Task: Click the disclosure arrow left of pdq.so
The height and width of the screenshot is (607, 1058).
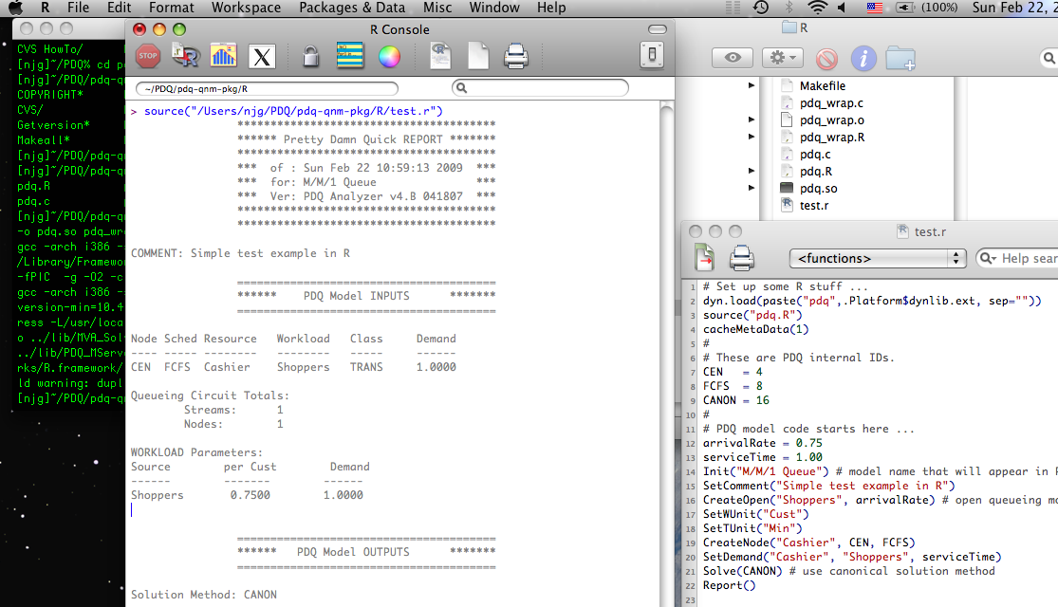Action: coord(751,188)
